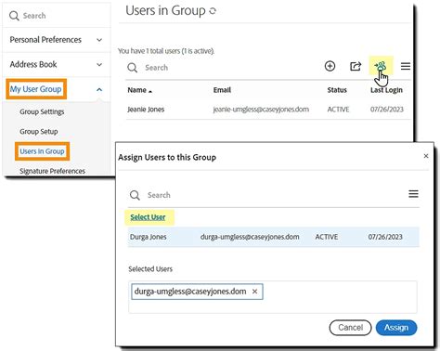440x351 pixels.
Task: Select the Jeanie Jones row
Action: point(268,110)
